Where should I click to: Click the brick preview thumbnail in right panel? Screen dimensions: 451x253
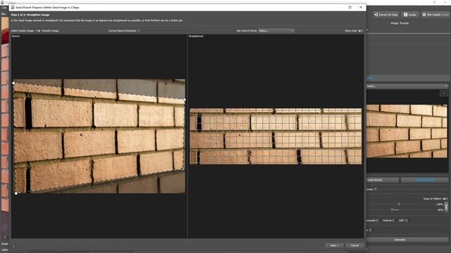click(x=407, y=131)
